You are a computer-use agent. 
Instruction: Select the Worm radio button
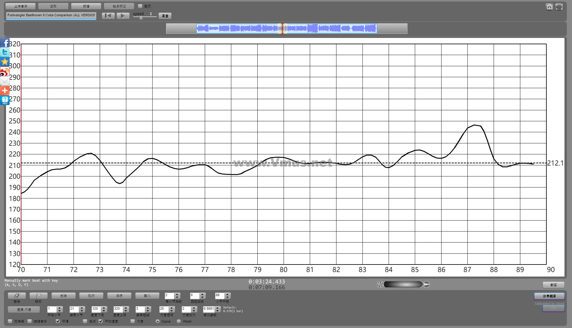(179, 321)
